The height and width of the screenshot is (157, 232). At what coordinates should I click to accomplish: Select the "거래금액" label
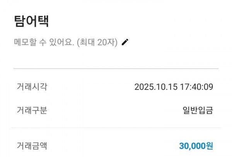tap(32, 146)
